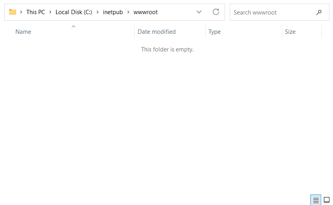Switch to Large icons view layout

point(327,200)
